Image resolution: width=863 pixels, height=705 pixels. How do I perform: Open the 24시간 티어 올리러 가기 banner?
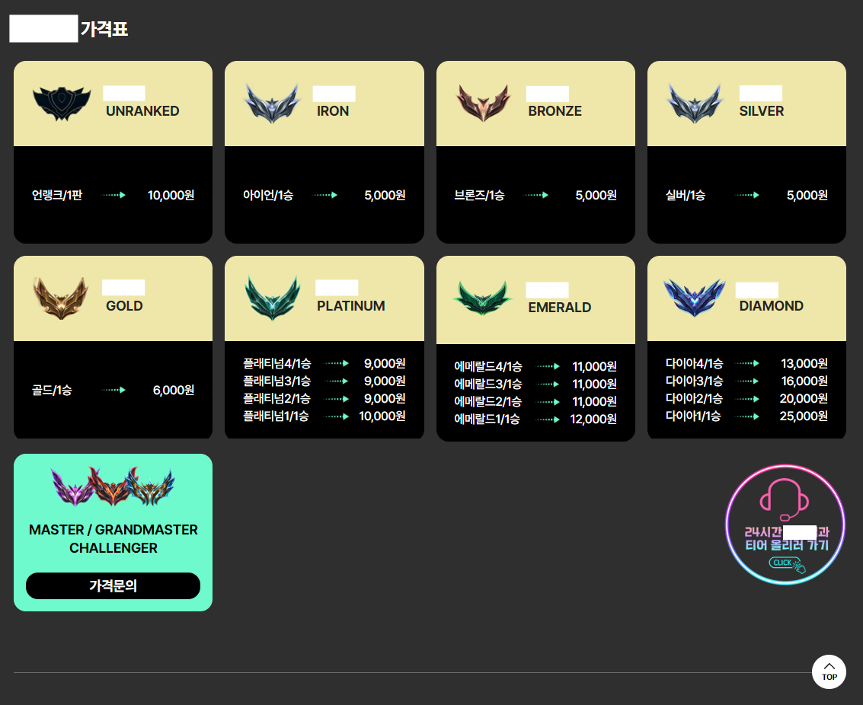click(785, 524)
